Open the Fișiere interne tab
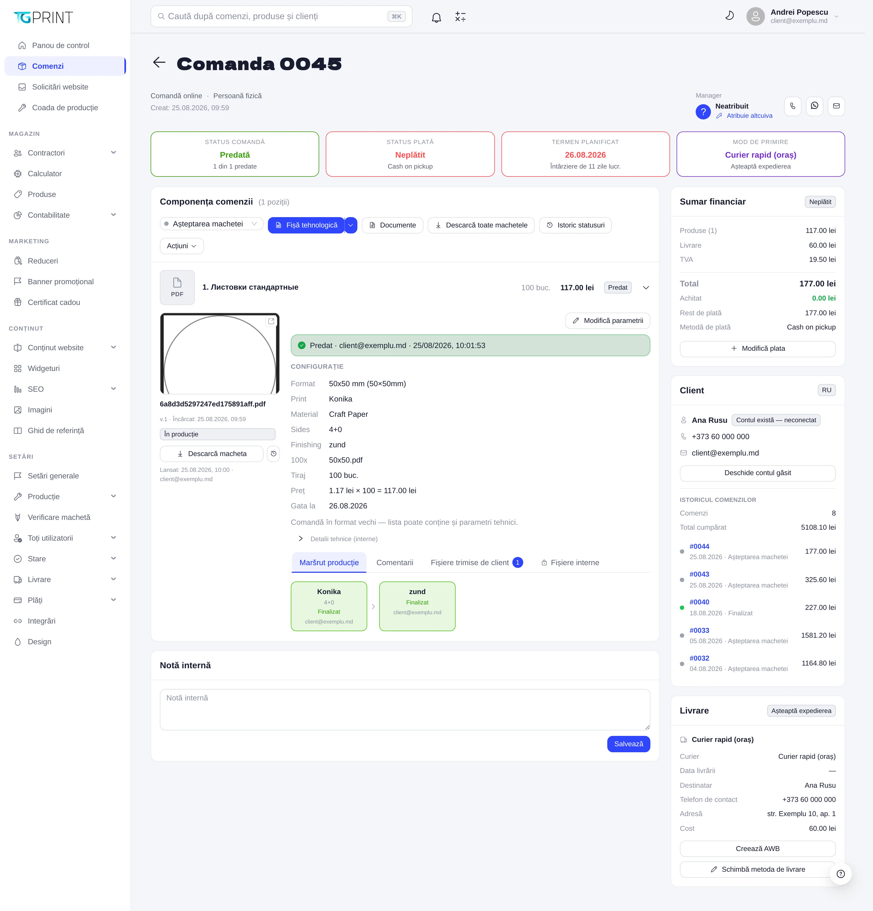 tap(570, 563)
